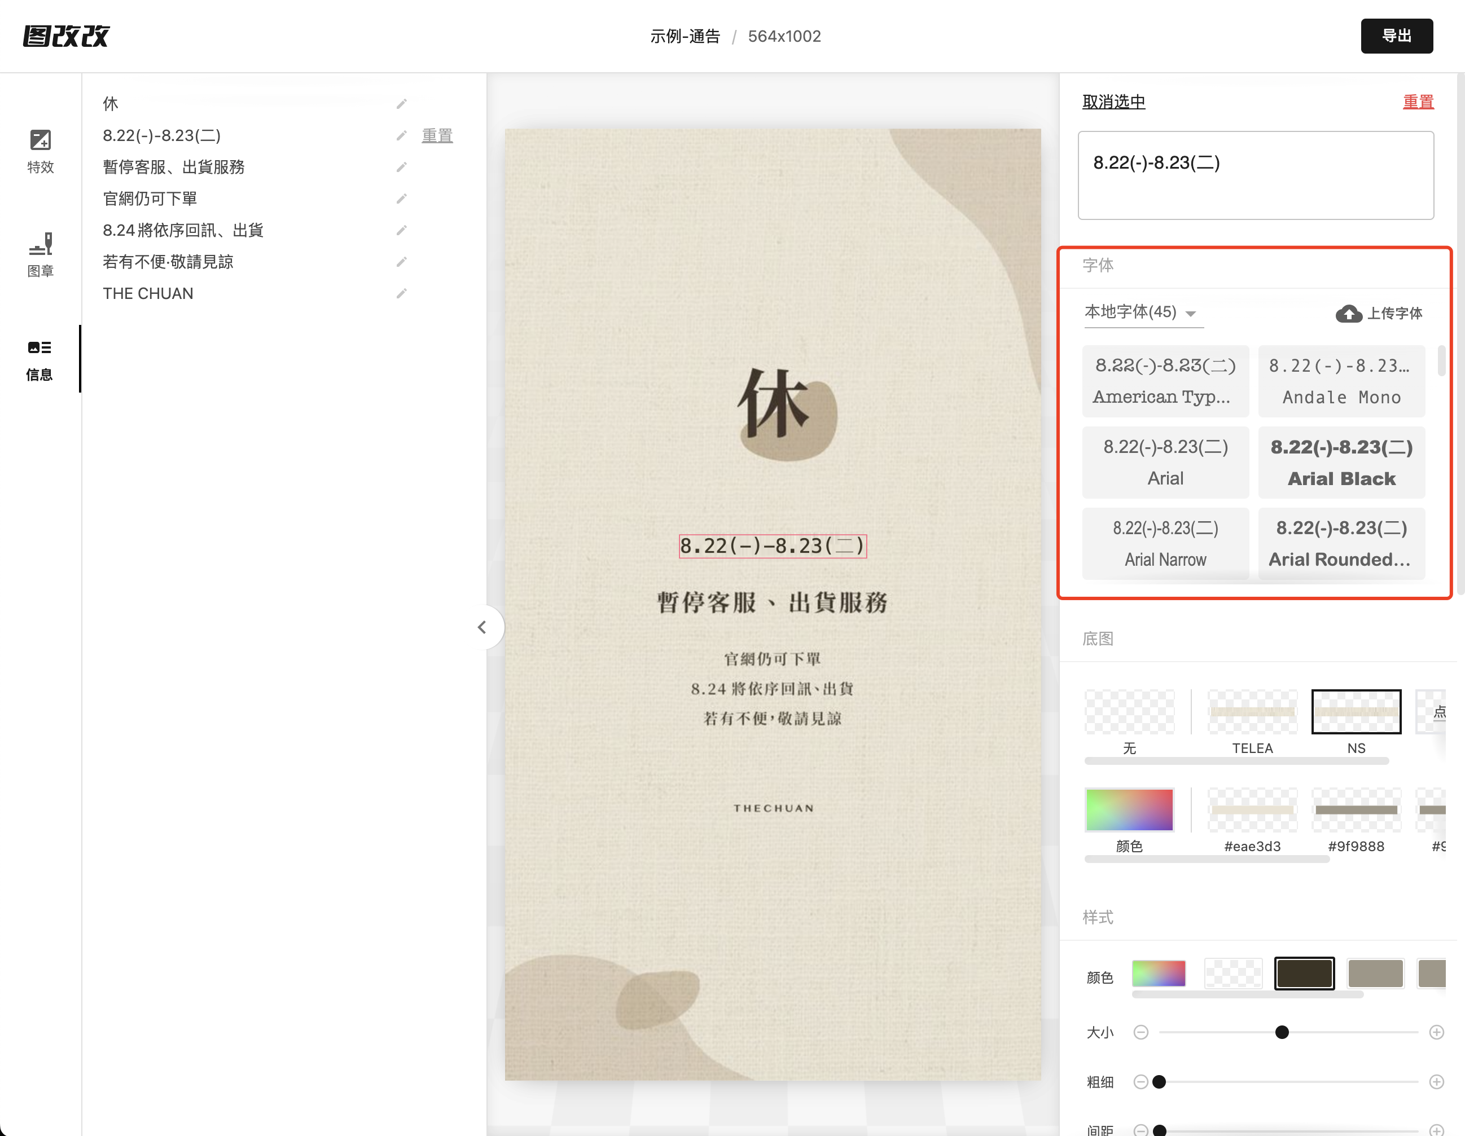1465x1136 pixels.
Task: Select the 暫停客服、出貨服務 text layer
Action: (174, 167)
